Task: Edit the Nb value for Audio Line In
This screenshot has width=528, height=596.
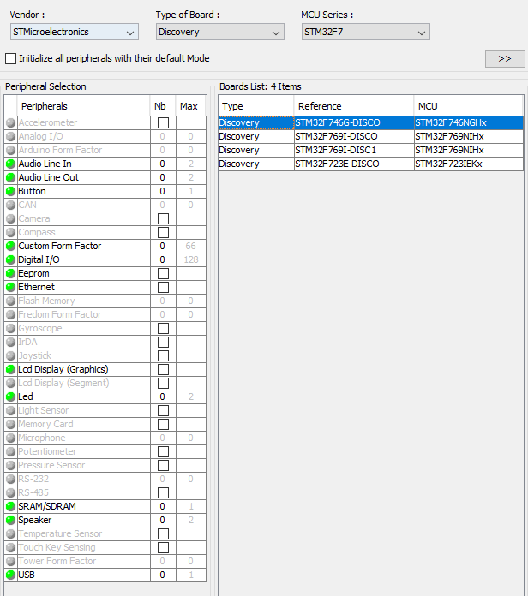Action: [x=163, y=164]
